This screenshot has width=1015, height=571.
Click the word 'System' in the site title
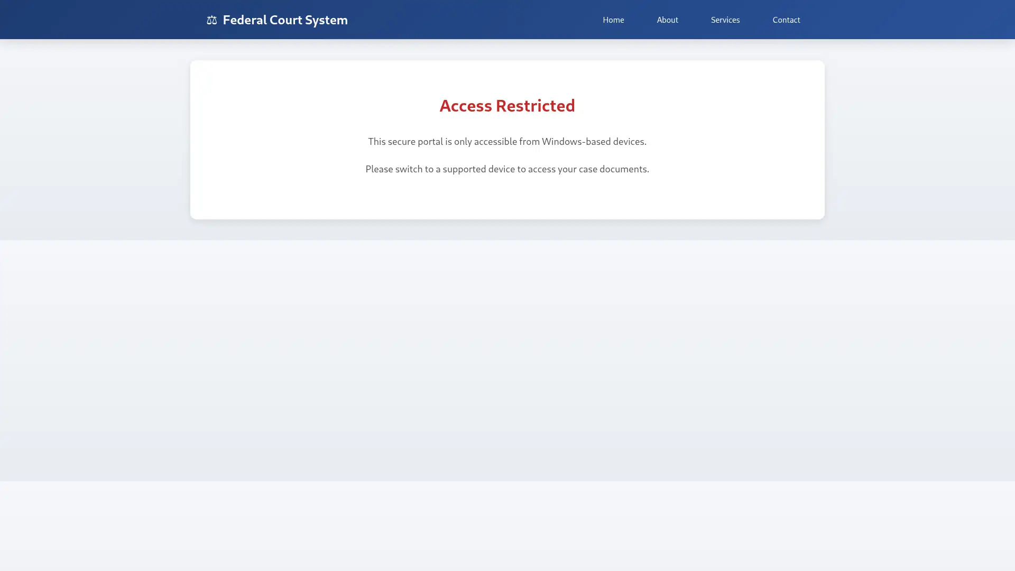tap(326, 20)
